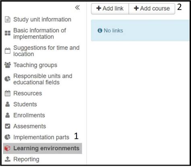Click the Resources calendar grid icon
This screenshot has width=191, height=167.
8,93
